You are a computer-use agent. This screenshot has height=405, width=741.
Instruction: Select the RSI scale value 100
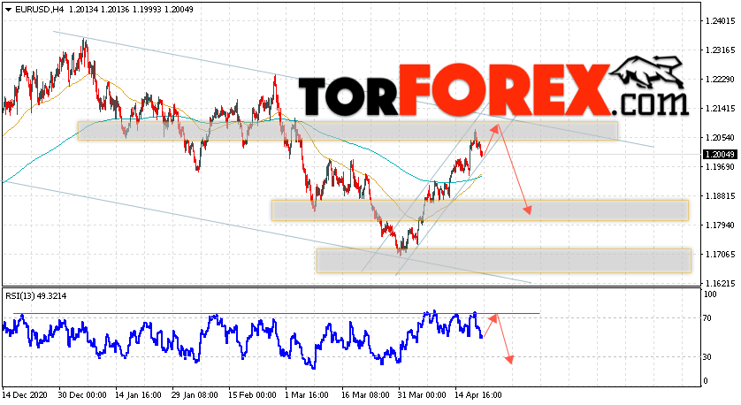(710, 294)
